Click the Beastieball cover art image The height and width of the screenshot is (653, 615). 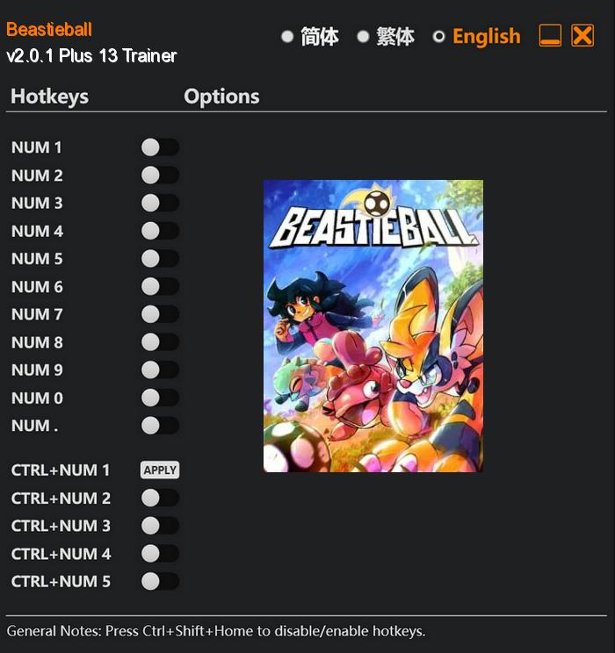click(373, 326)
